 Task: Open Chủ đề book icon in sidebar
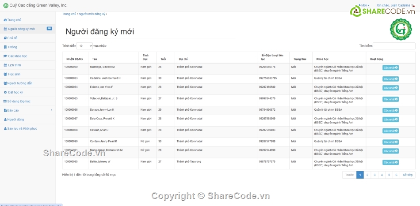[x=5, y=38]
